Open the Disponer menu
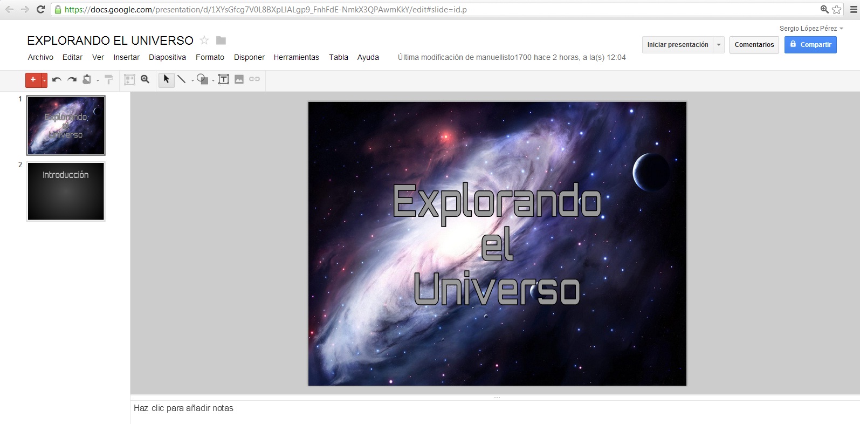The width and height of the screenshot is (860, 424). 249,57
